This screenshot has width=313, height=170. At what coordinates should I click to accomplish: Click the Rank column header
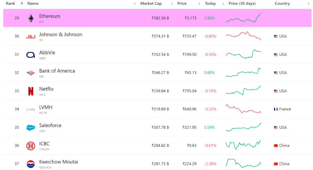pyautogui.click(x=10, y=4)
